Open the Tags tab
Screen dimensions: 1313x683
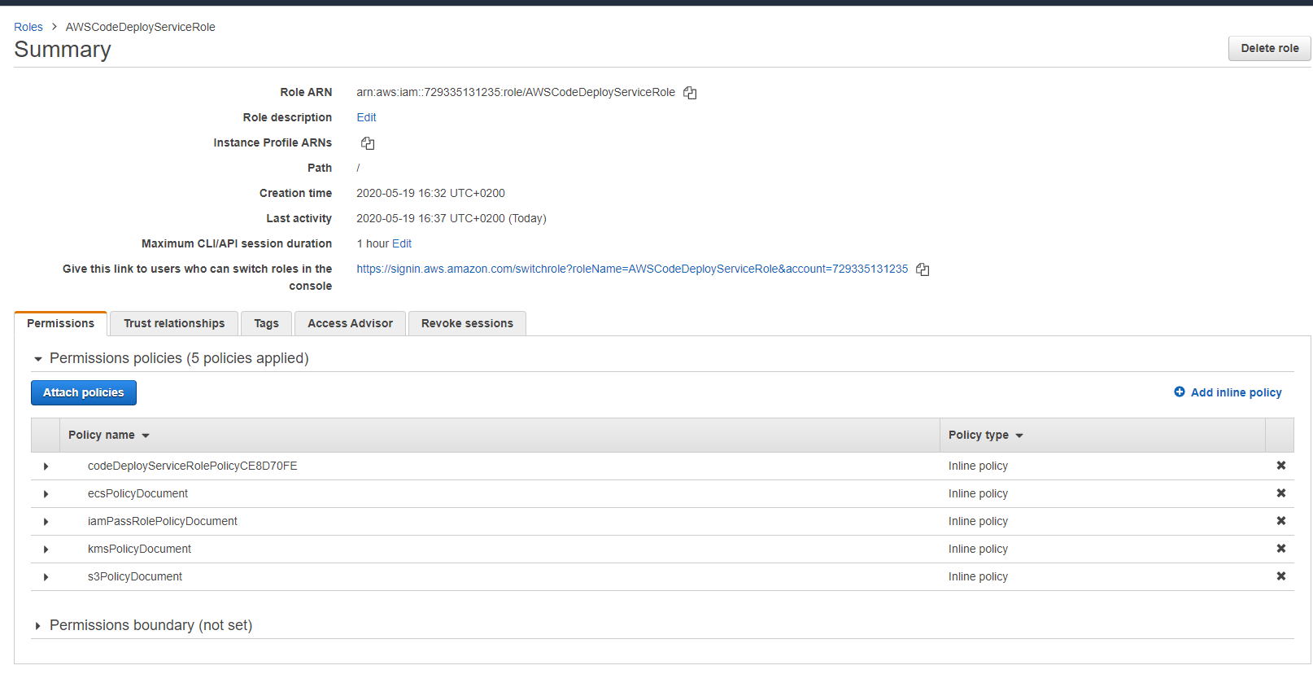(x=266, y=323)
